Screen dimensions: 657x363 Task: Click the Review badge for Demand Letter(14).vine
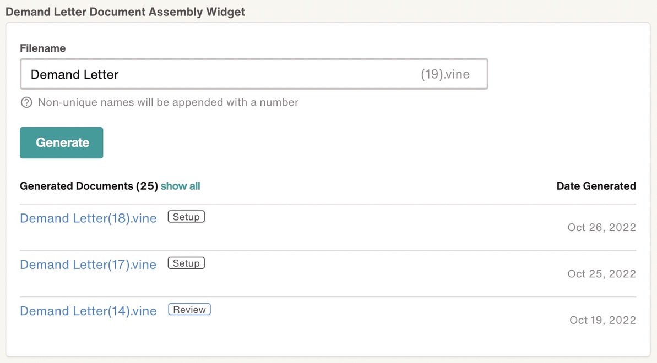click(x=189, y=310)
